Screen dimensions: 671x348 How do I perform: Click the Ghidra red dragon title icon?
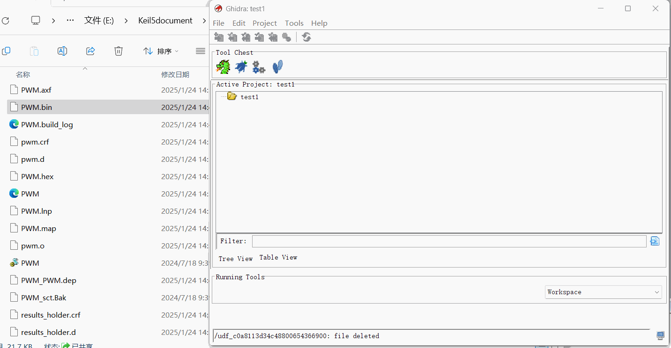tap(218, 8)
